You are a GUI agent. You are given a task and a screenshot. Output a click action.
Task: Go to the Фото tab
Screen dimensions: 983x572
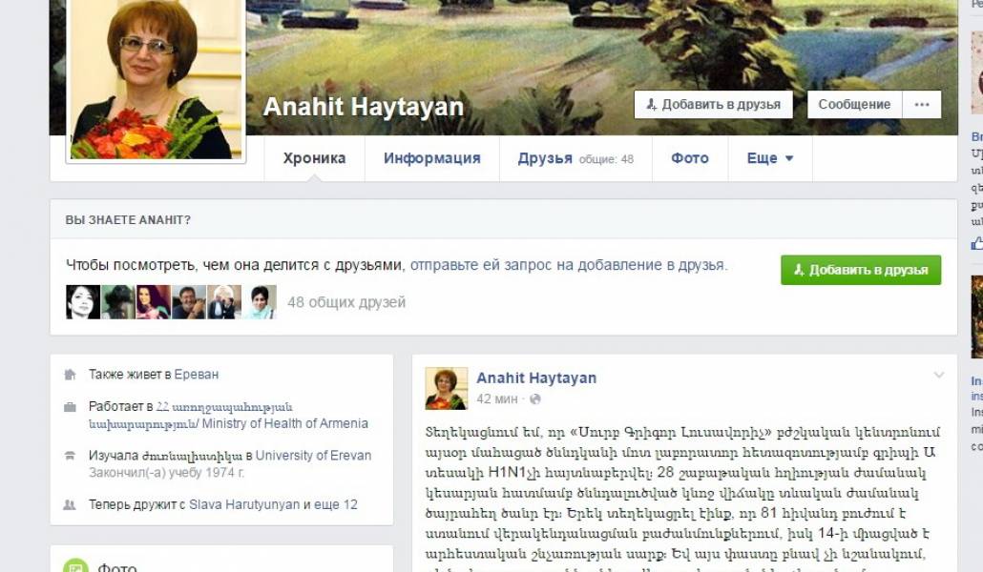(690, 158)
